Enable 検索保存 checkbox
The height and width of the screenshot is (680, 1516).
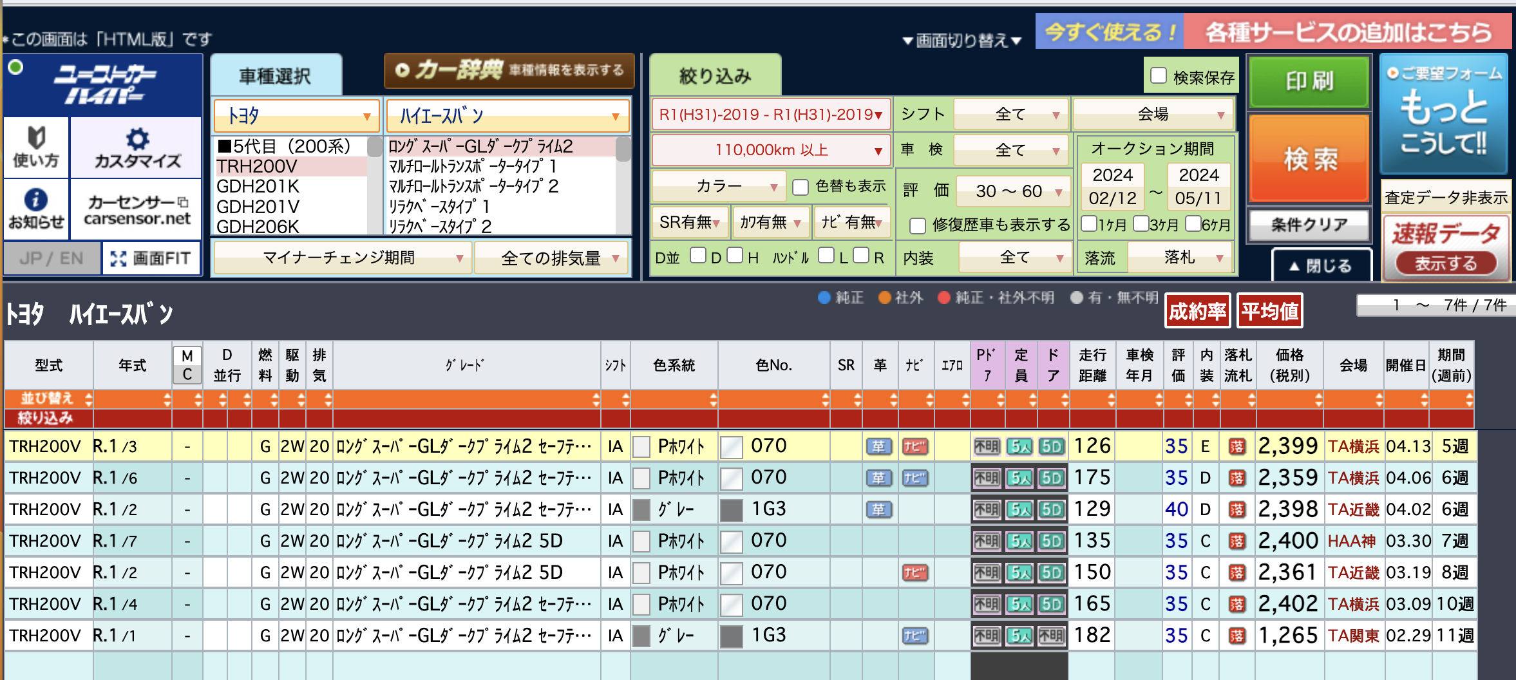click(1159, 76)
